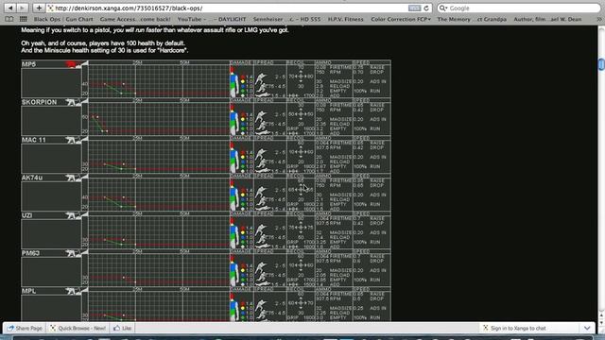Collapse the Xanga bottom bar chevron

click(587, 328)
